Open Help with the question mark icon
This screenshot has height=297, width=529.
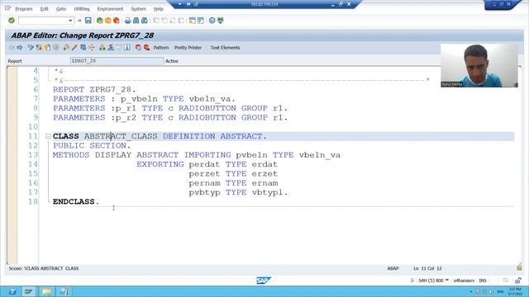click(212, 21)
